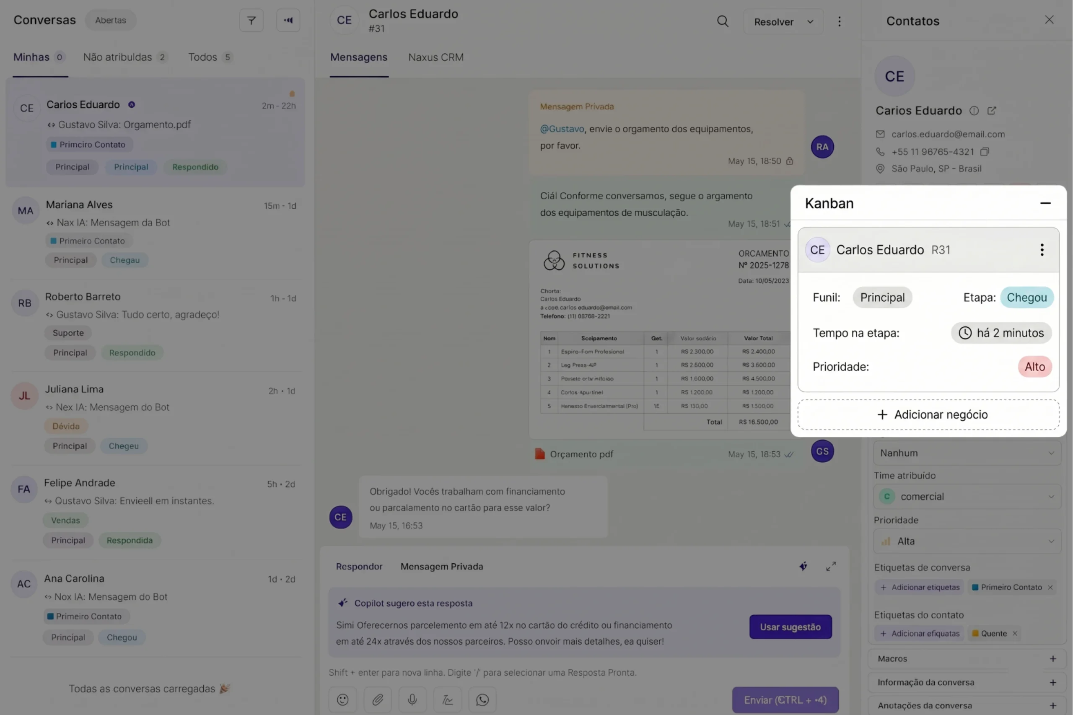Switch to the Não atribuídas tab

(126, 57)
